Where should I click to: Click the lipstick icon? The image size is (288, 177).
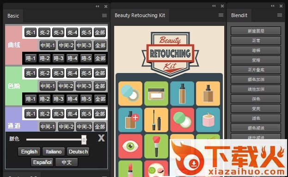130,169
